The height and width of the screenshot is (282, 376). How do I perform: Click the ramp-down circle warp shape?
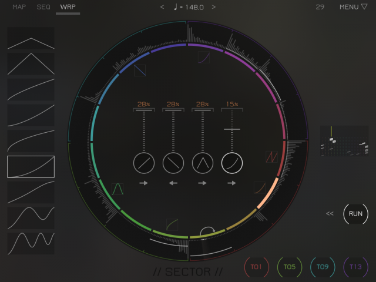(173, 163)
